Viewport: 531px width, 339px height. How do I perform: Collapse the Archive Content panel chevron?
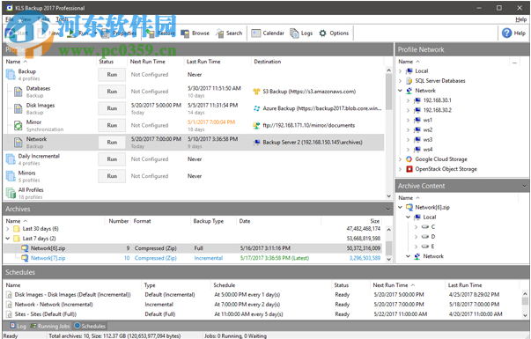coord(524,186)
